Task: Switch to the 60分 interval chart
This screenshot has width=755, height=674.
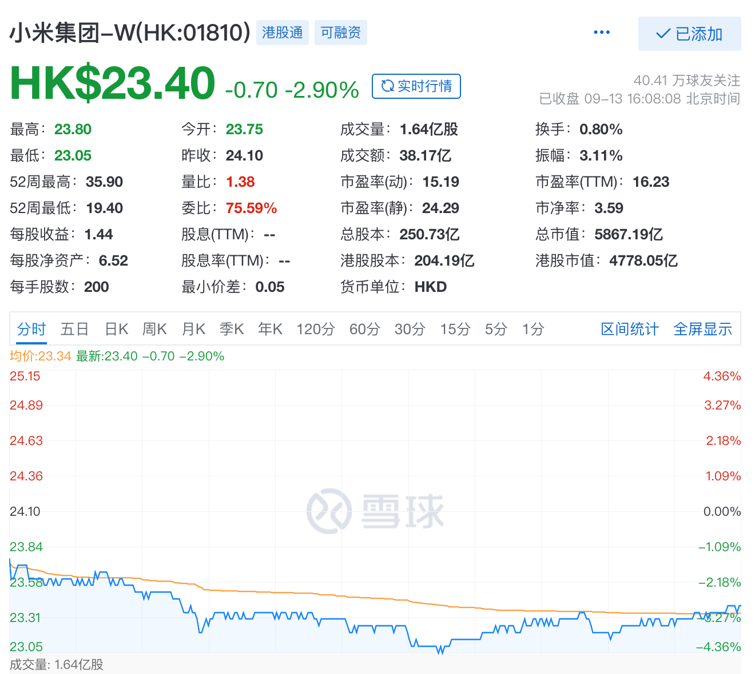Action: 364,328
